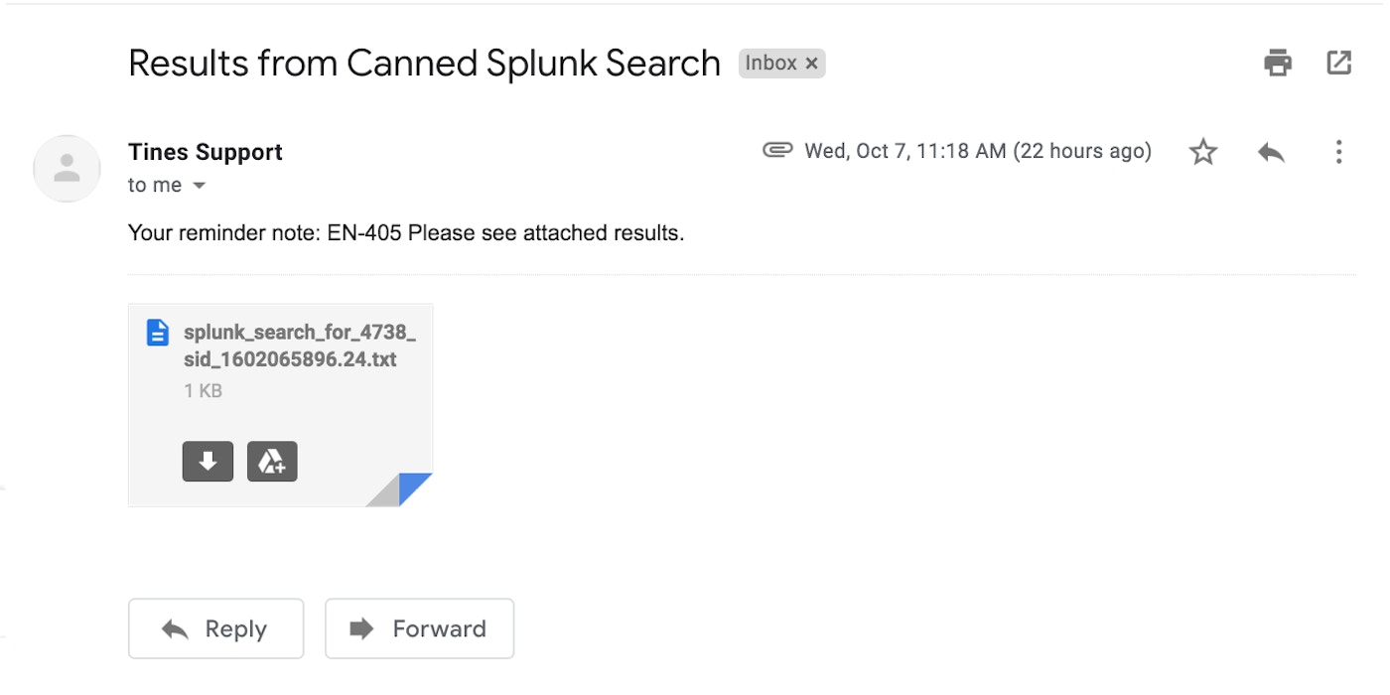Click the Forward button
Viewport: 1390px width, 695px height.
click(x=419, y=628)
